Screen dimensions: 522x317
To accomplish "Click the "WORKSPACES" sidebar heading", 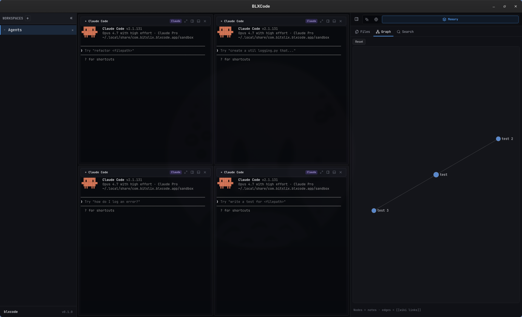I will 13,18.
